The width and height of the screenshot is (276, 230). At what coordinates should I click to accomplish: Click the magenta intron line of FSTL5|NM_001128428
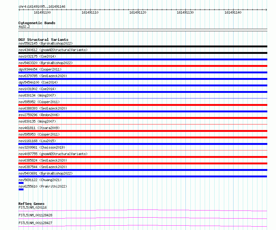(x=143, y=218)
